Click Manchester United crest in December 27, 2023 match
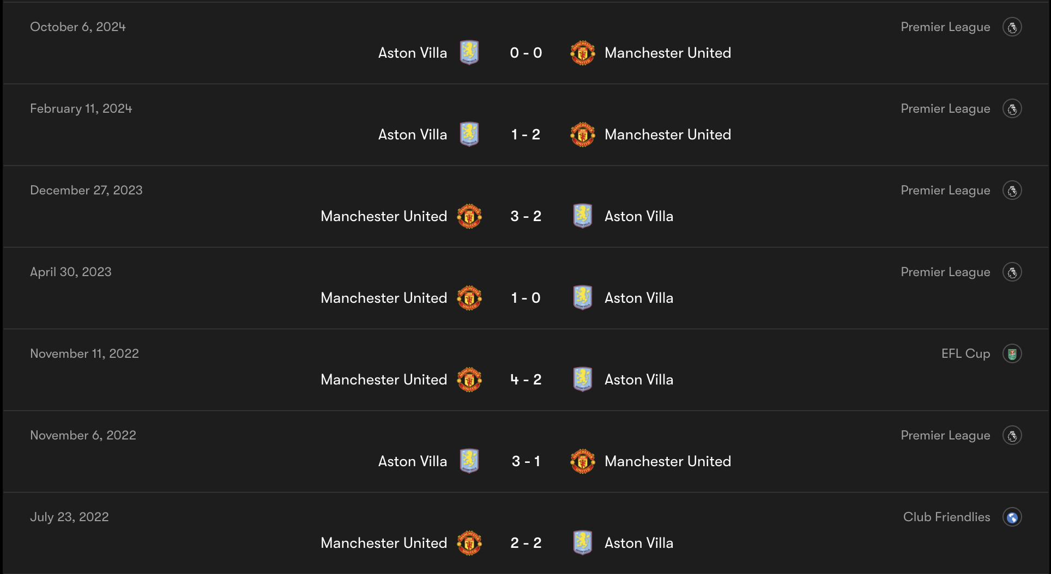This screenshot has height=574, width=1051. [x=469, y=216]
